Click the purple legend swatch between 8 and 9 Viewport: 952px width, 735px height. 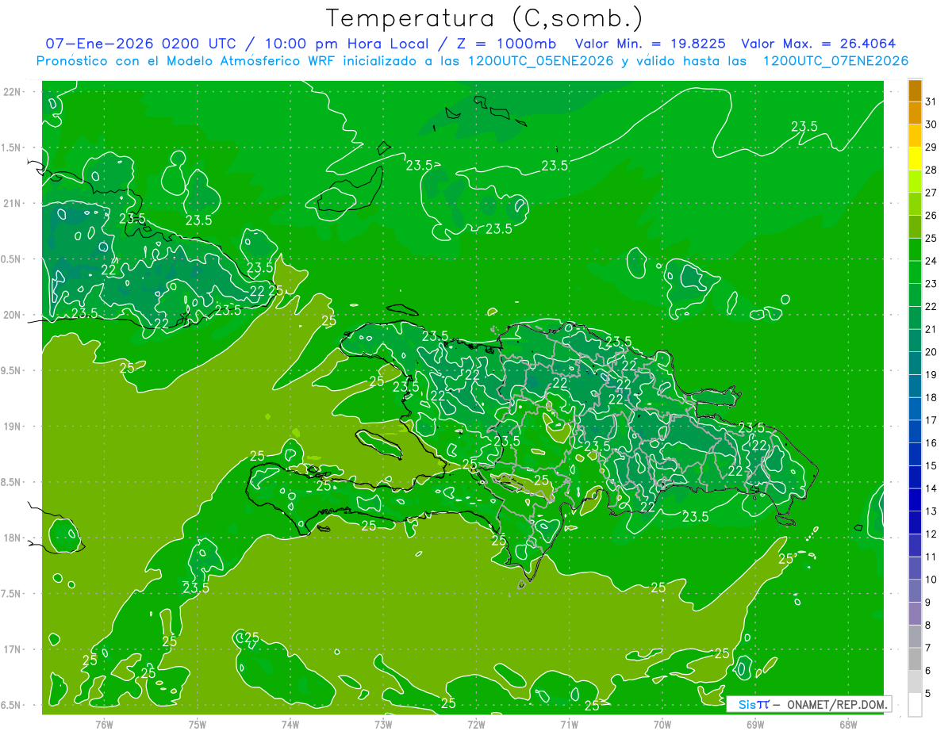915,614
